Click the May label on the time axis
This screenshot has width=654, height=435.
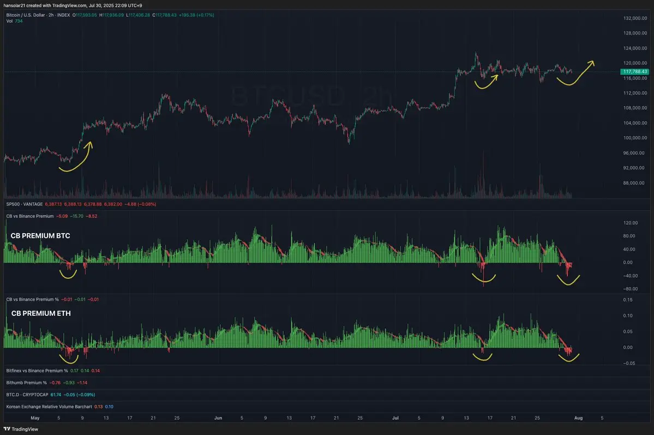(x=35, y=418)
